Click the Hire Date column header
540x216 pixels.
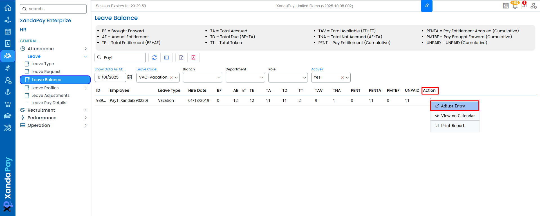197,90
